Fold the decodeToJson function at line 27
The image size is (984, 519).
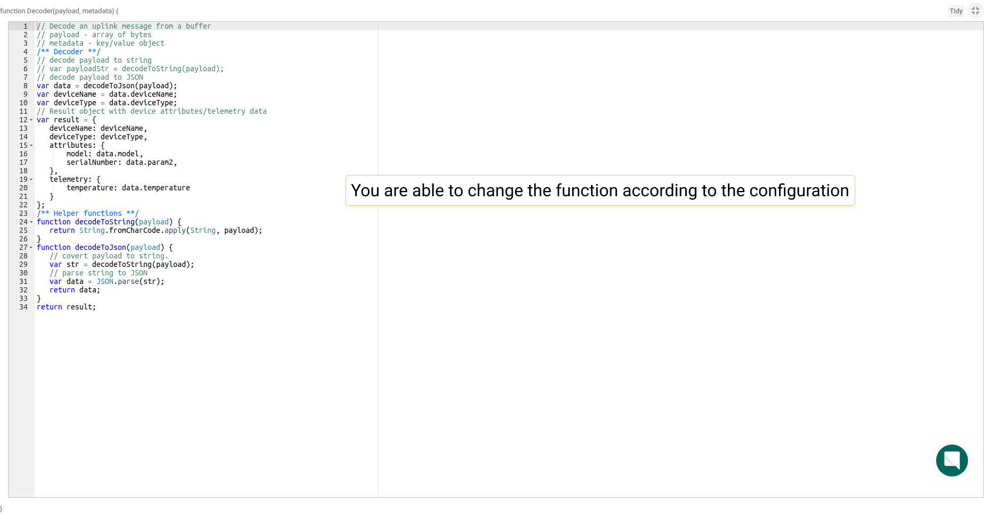pos(31,247)
